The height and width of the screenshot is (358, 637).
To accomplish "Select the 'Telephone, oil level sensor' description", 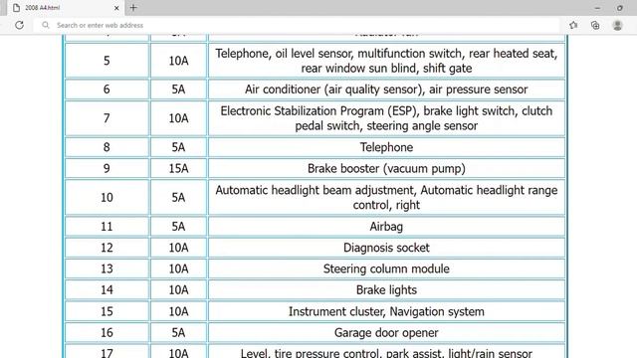I will pyautogui.click(x=386, y=61).
